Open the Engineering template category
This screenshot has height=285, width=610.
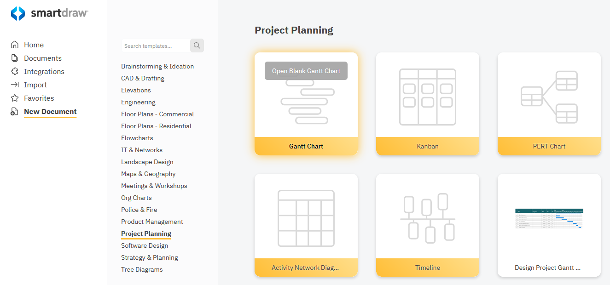pos(138,102)
